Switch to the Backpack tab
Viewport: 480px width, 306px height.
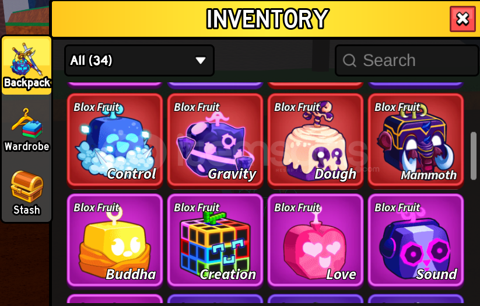click(27, 65)
